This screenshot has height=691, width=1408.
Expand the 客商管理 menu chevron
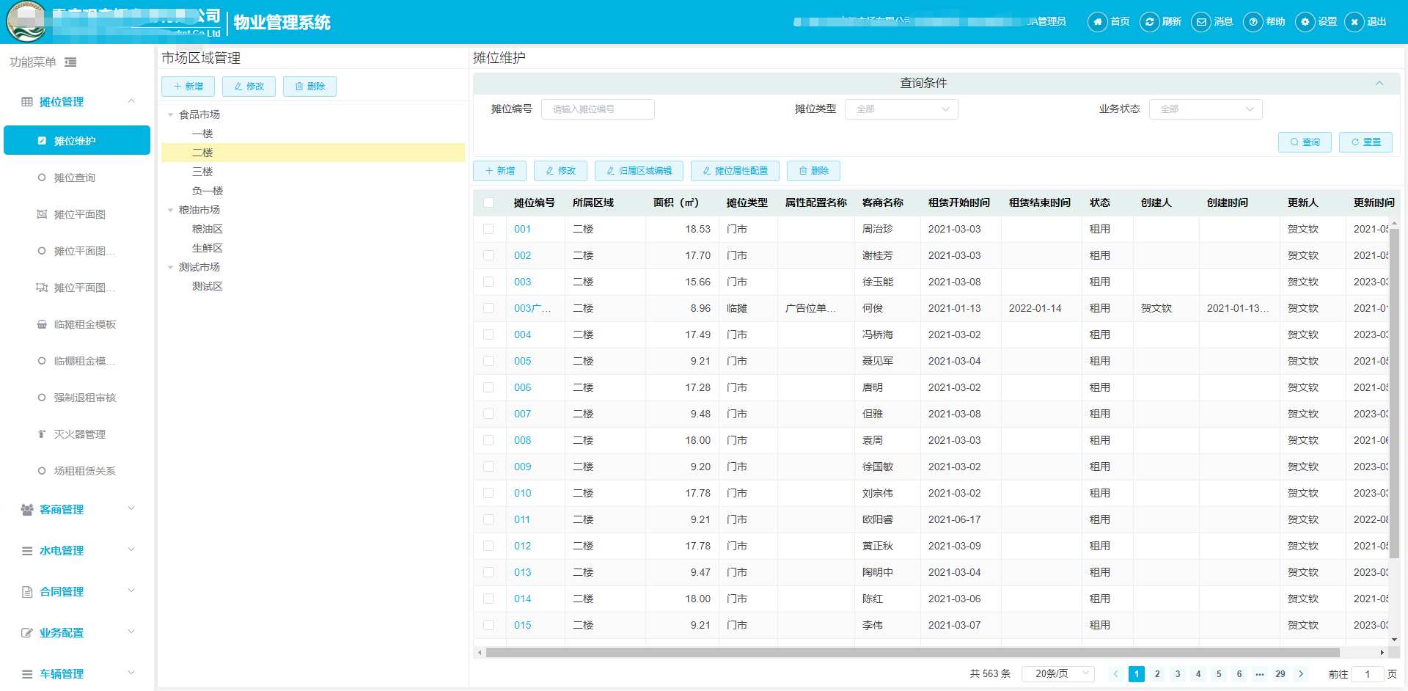click(x=131, y=508)
